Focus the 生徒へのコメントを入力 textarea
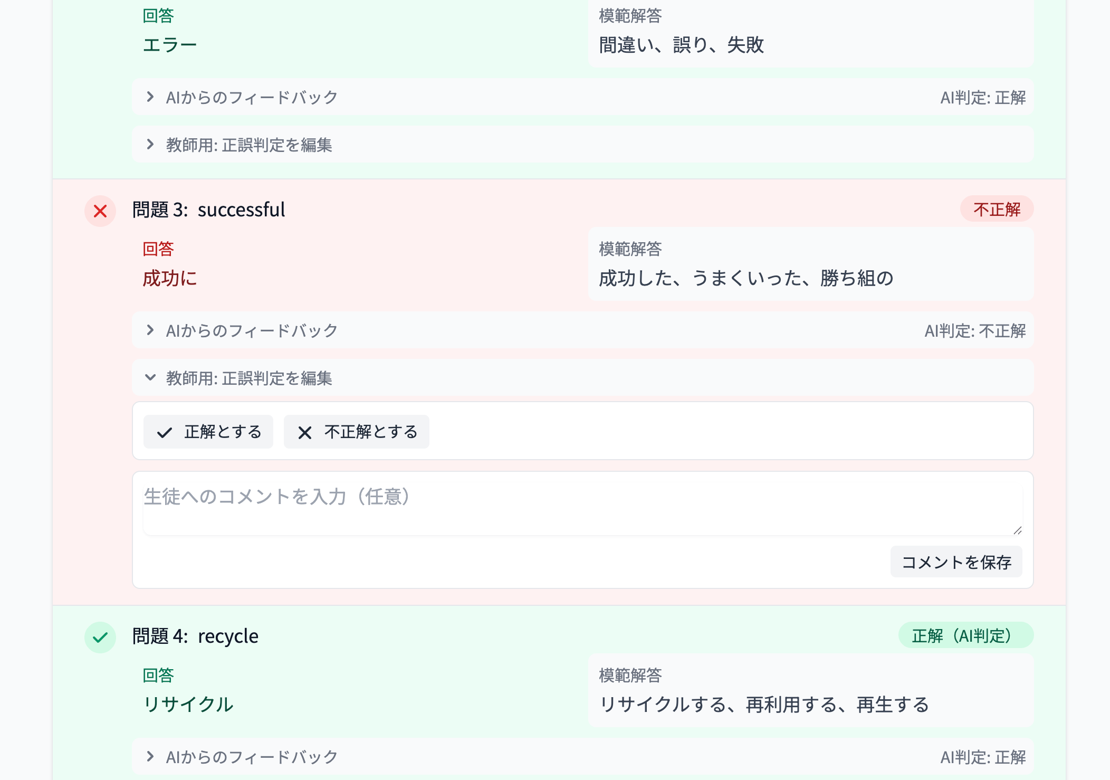 tap(582, 510)
